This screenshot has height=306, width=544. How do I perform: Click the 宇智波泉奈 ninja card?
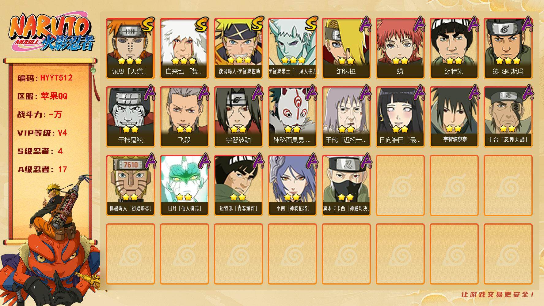[x=454, y=117]
